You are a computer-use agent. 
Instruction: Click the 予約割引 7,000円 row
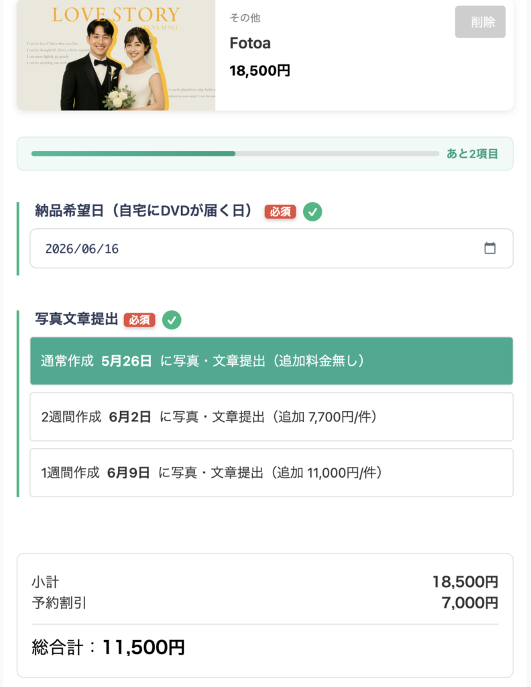pyautogui.click(x=265, y=603)
